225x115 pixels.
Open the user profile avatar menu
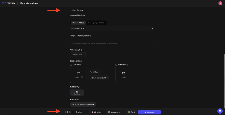point(220,3)
